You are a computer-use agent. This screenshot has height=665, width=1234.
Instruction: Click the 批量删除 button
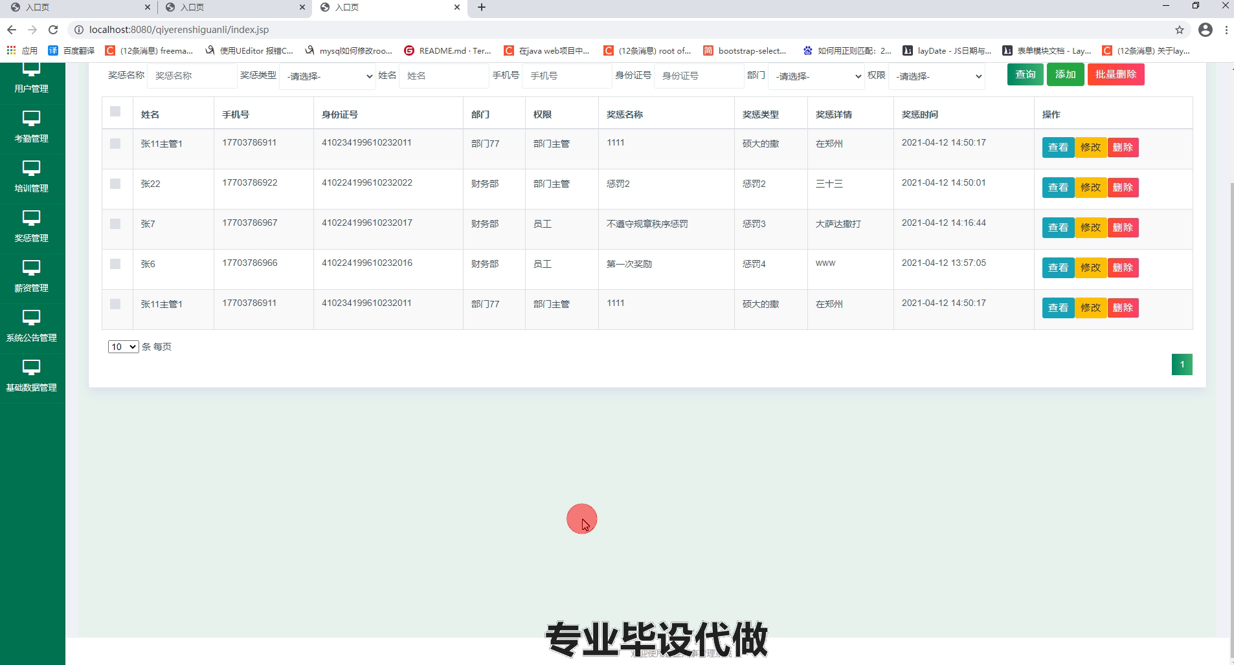1116,74
